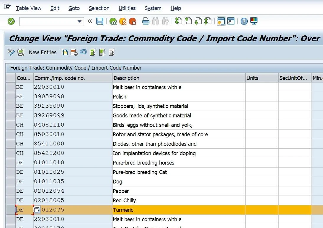Go to Next Page icon
This screenshot has width=323, height=228.
tap(198, 21)
